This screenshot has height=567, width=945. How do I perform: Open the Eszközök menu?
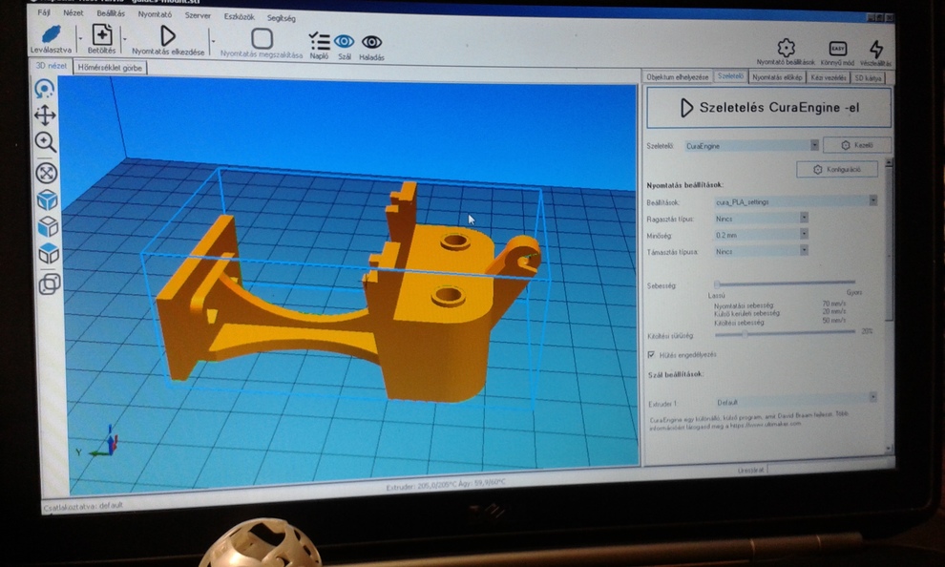239,16
